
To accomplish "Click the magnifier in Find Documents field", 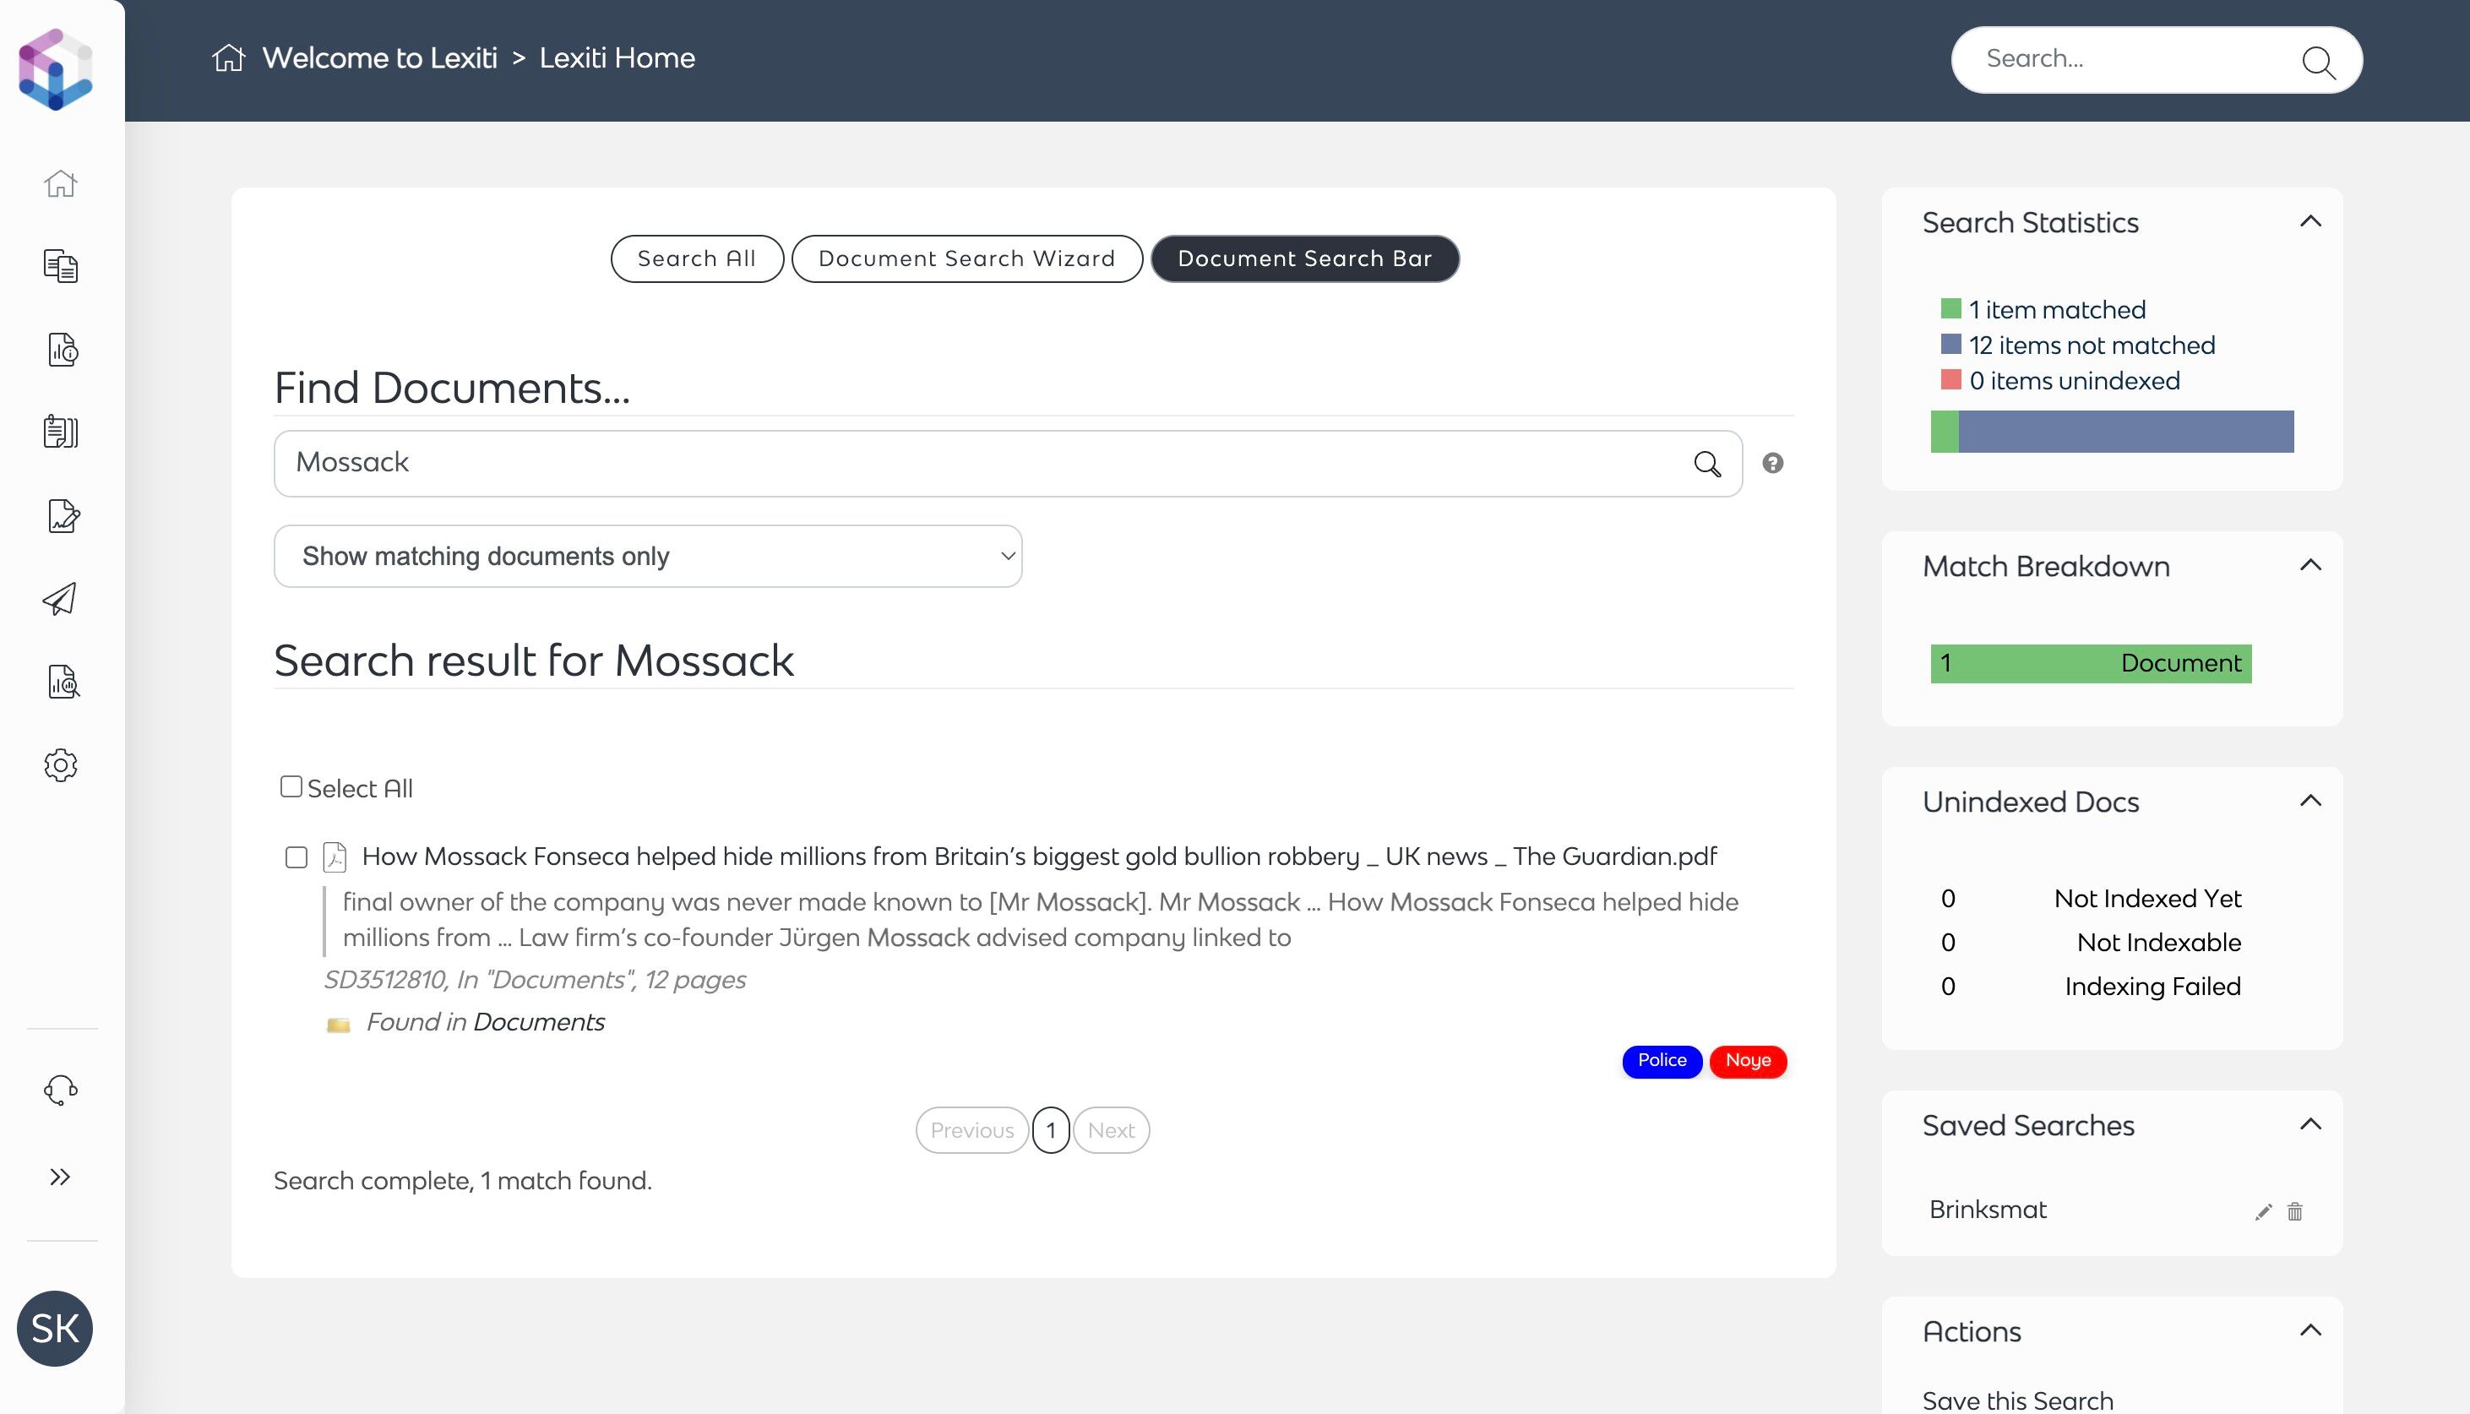I will (x=1707, y=463).
